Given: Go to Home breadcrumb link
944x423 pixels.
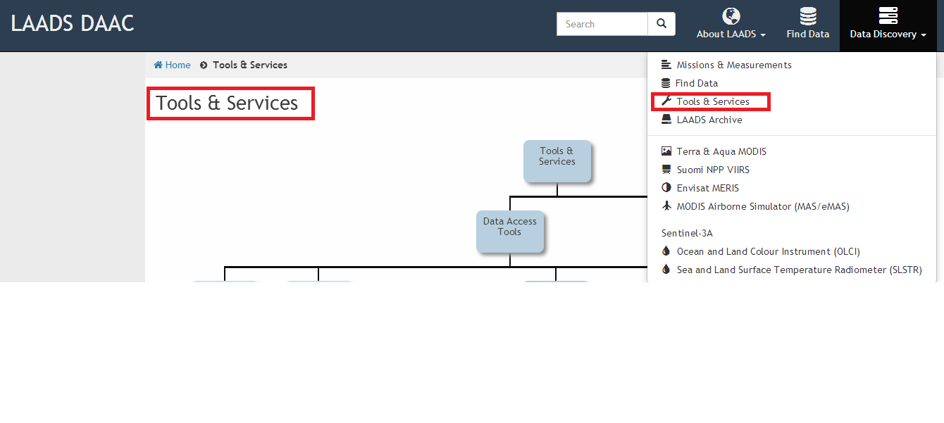Looking at the screenshot, I should (x=178, y=65).
